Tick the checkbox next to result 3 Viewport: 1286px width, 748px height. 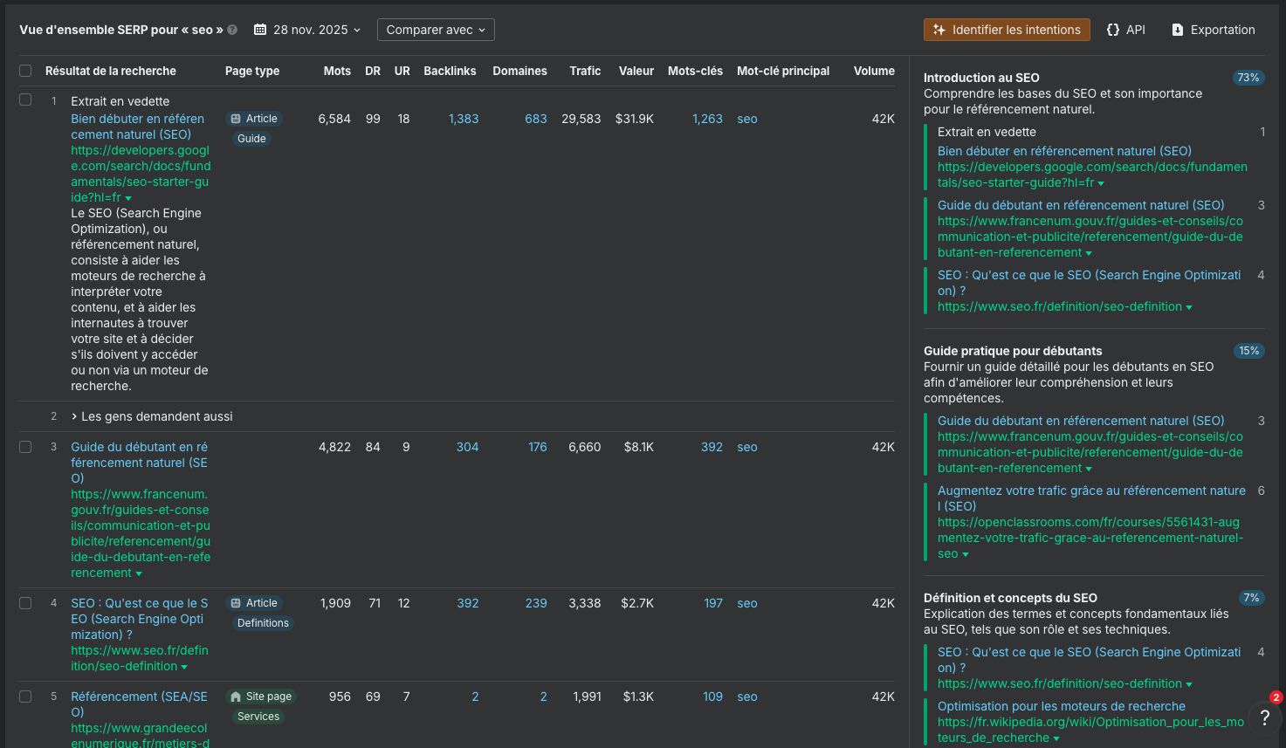[x=24, y=446]
